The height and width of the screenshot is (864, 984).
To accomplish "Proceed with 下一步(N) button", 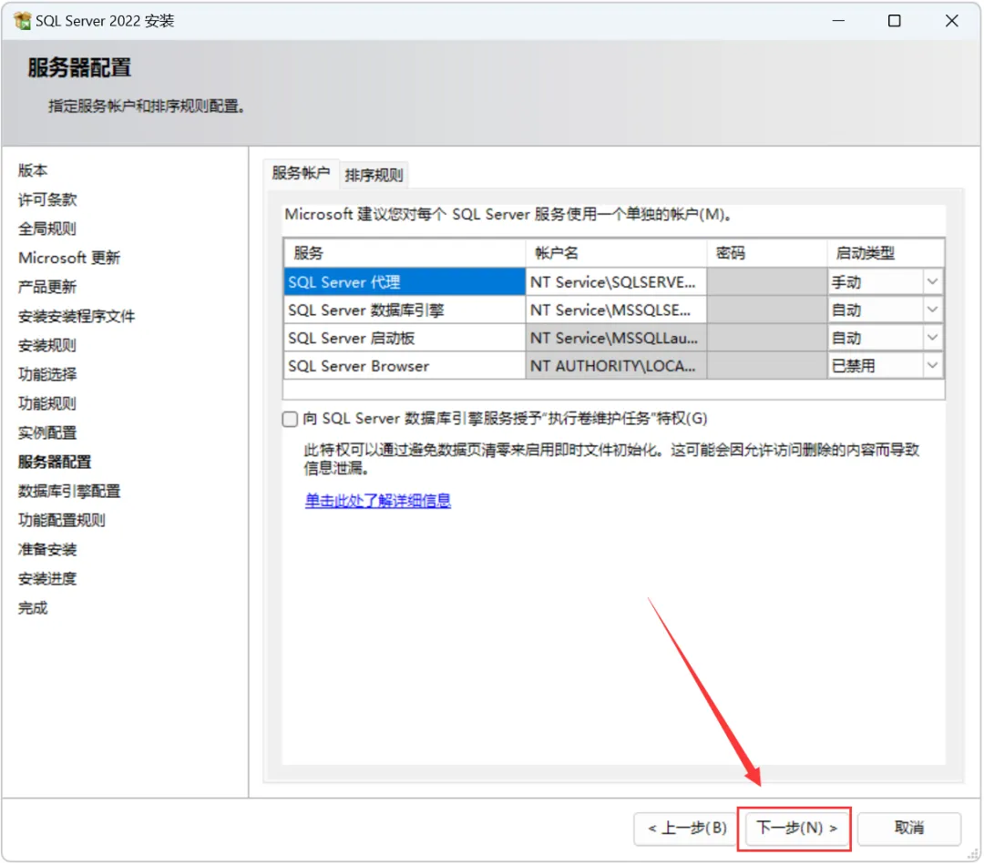I will point(796,828).
